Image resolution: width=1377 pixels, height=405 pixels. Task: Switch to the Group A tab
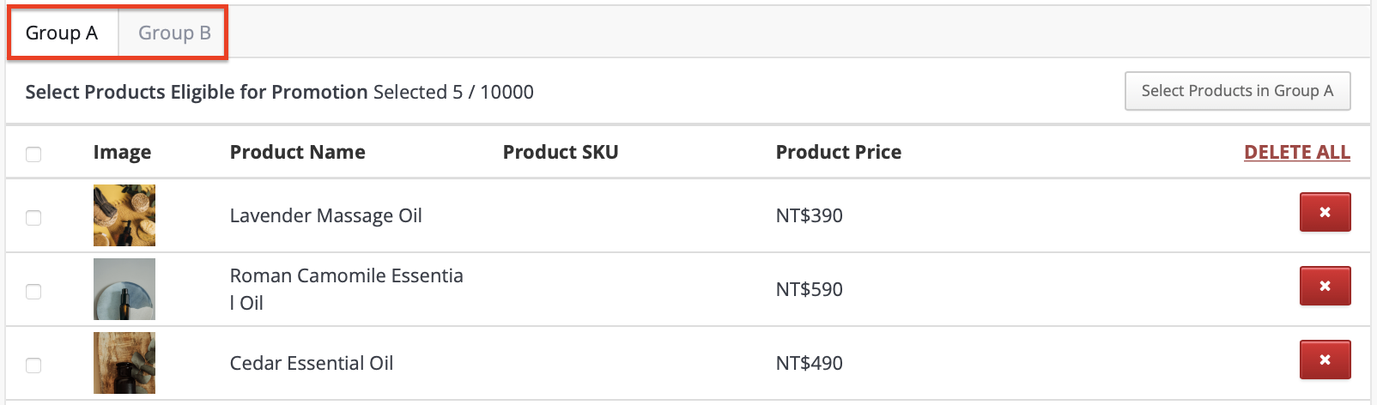(x=62, y=33)
